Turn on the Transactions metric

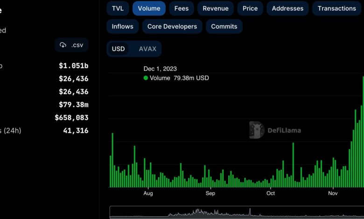tap(336, 8)
